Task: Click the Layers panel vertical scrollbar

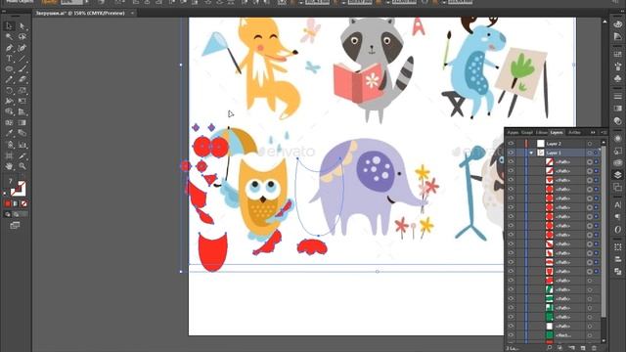Action: click(x=604, y=232)
